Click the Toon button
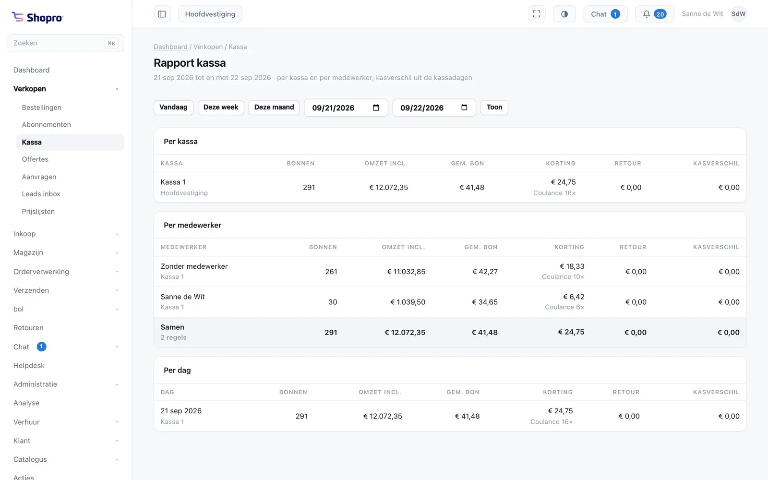The height and width of the screenshot is (480, 768). pos(494,108)
